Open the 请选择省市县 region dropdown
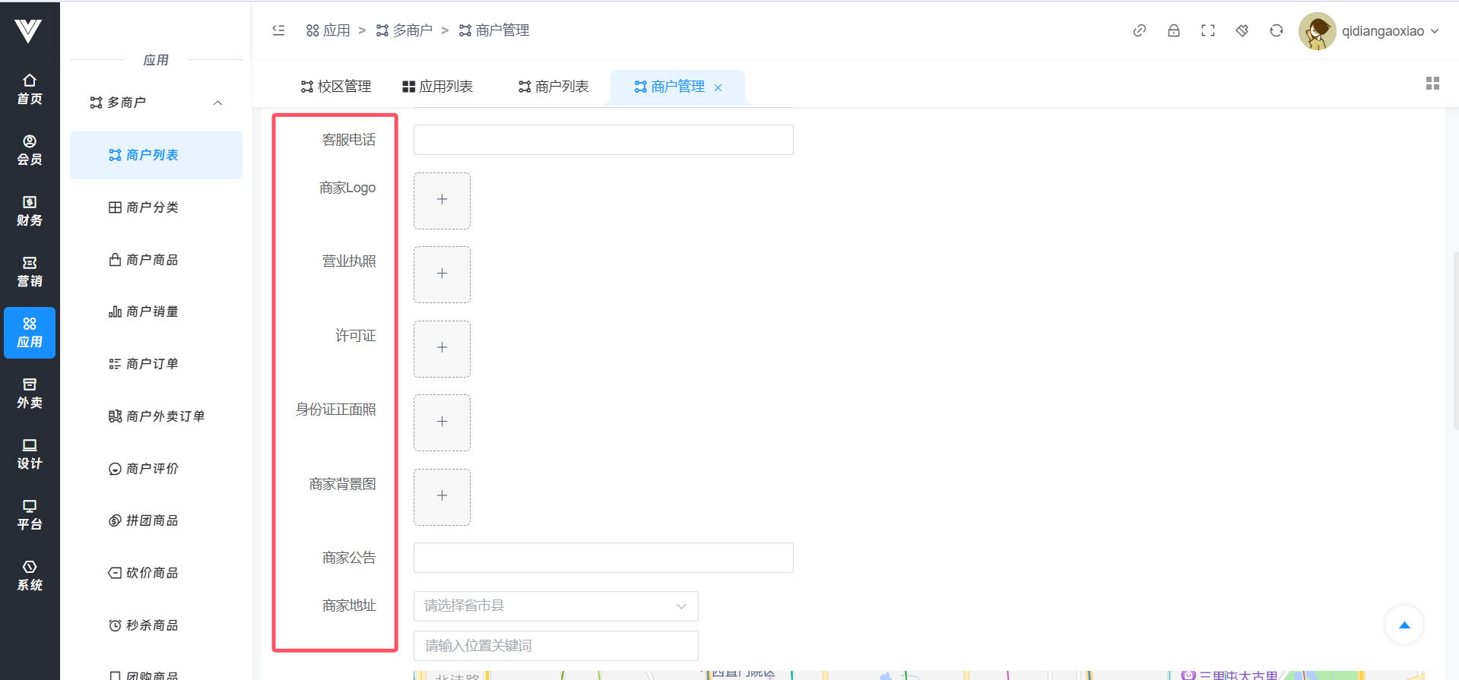This screenshot has height=680, width=1459. [x=556, y=606]
